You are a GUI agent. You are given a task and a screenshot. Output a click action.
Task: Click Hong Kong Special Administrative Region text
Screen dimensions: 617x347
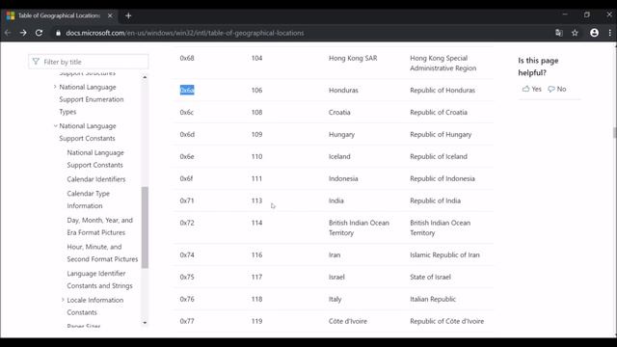click(443, 63)
